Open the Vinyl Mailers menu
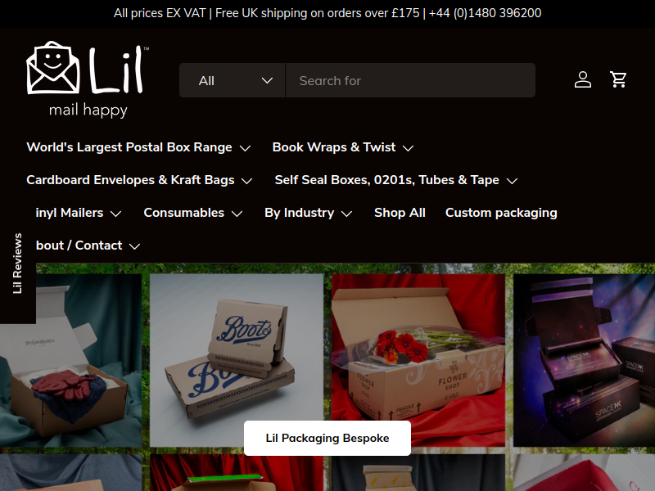This screenshot has height=491, width=655. click(x=79, y=213)
